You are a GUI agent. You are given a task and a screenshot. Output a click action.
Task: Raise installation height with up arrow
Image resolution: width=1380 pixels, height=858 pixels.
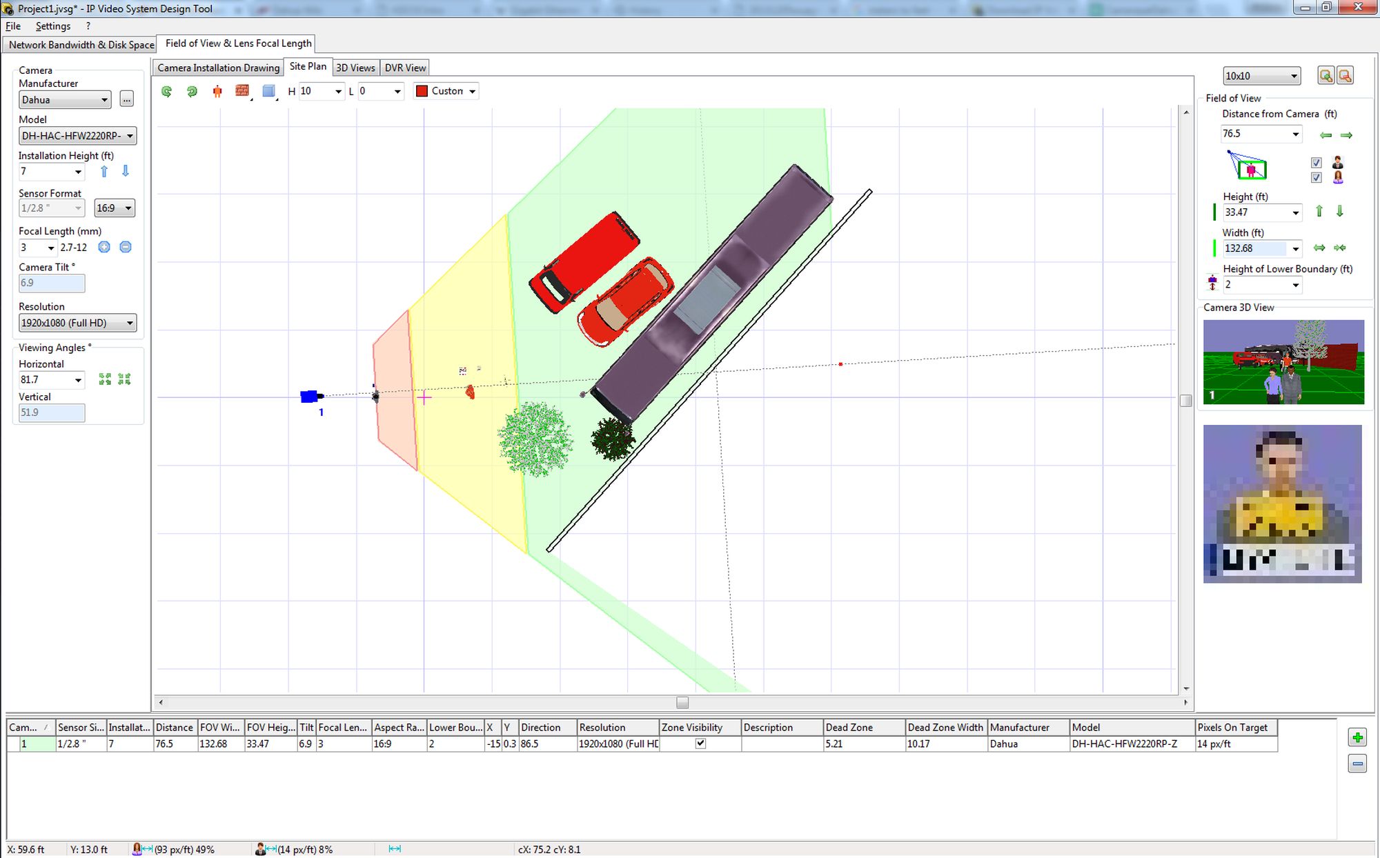[104, 172]
